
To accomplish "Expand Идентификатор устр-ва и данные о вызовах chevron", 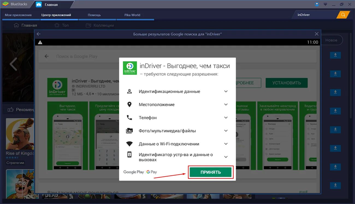I will coord(226,157).
